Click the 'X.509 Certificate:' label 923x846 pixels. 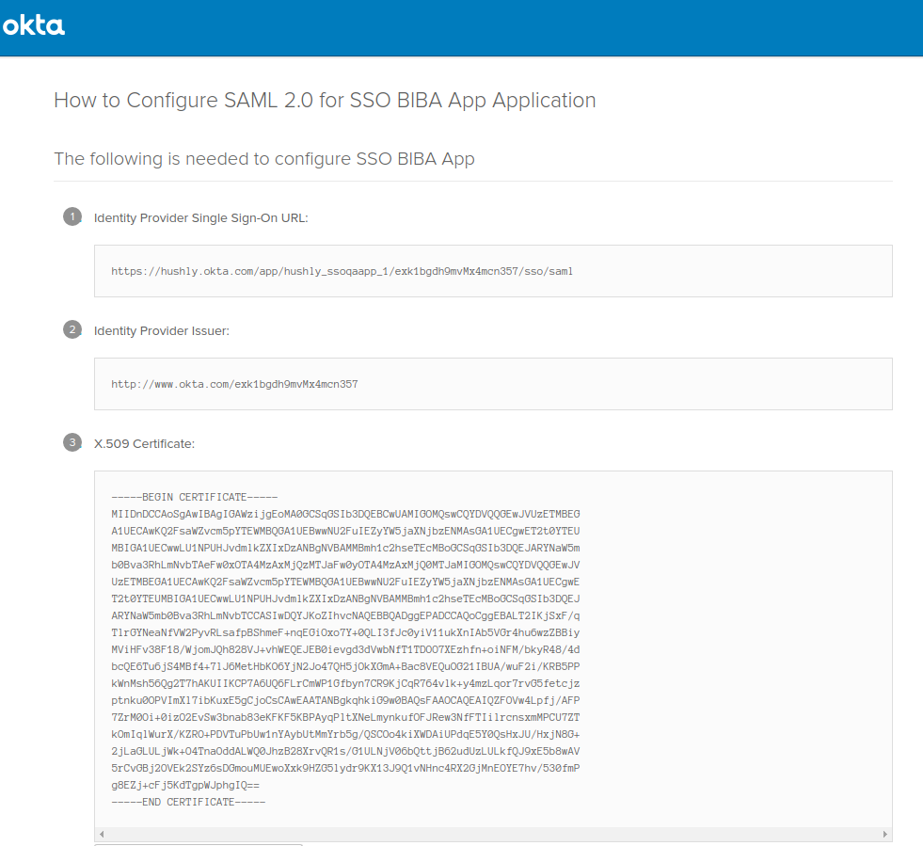tap(144, 444)
